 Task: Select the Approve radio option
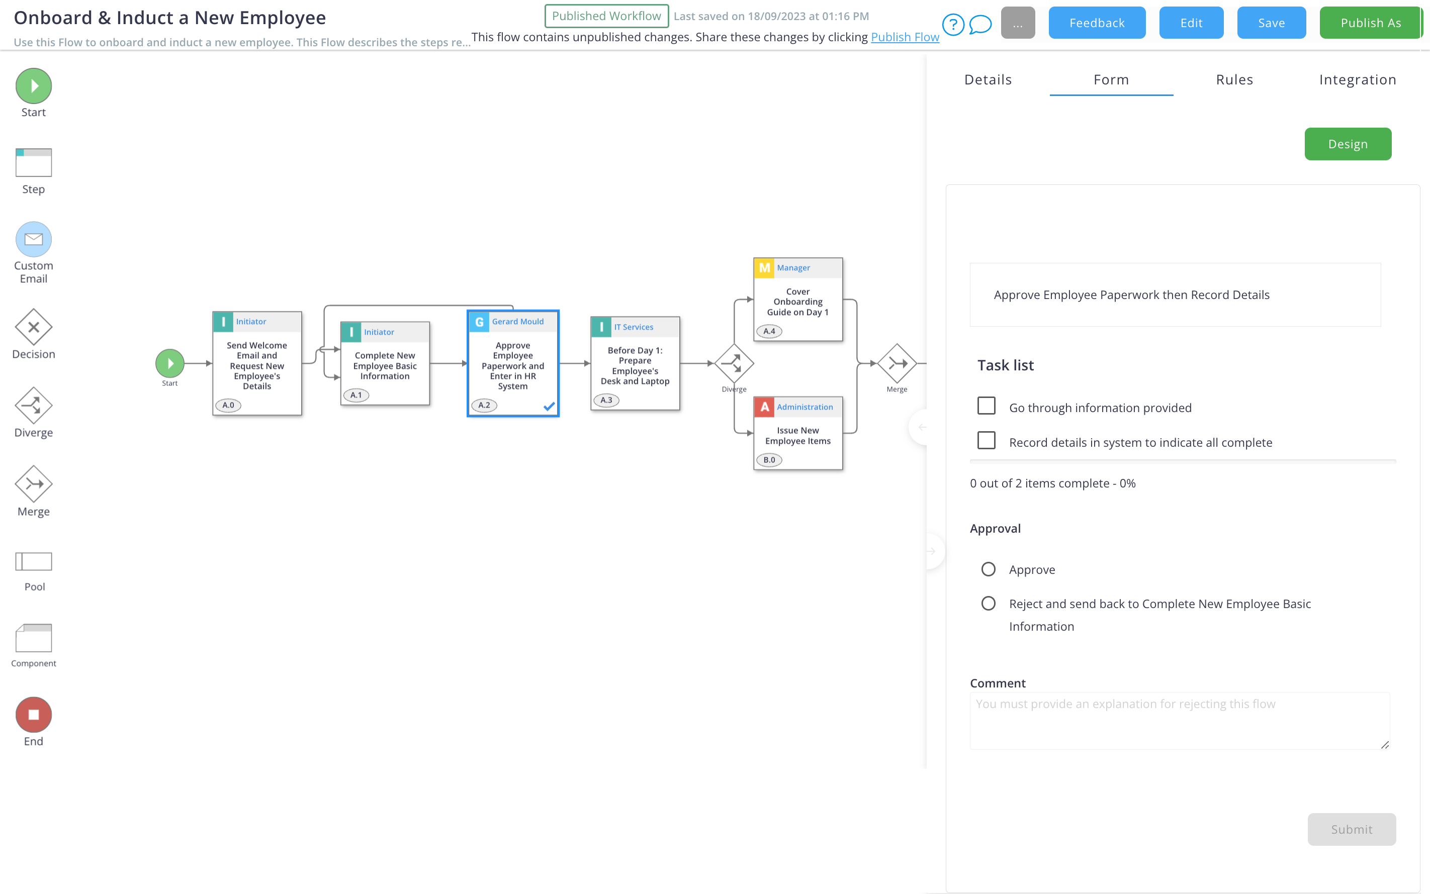(988, 569)
